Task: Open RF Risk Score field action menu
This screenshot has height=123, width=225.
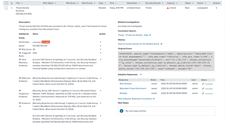Action: point(100,49)
